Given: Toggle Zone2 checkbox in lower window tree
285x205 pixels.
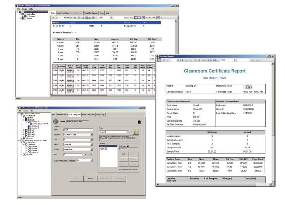Looking at the screenshot, I should coord(26,120).
